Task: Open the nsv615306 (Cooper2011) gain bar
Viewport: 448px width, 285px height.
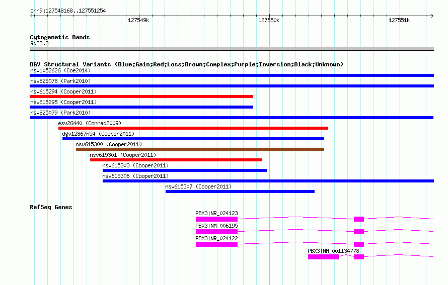Action: [268, 181]
